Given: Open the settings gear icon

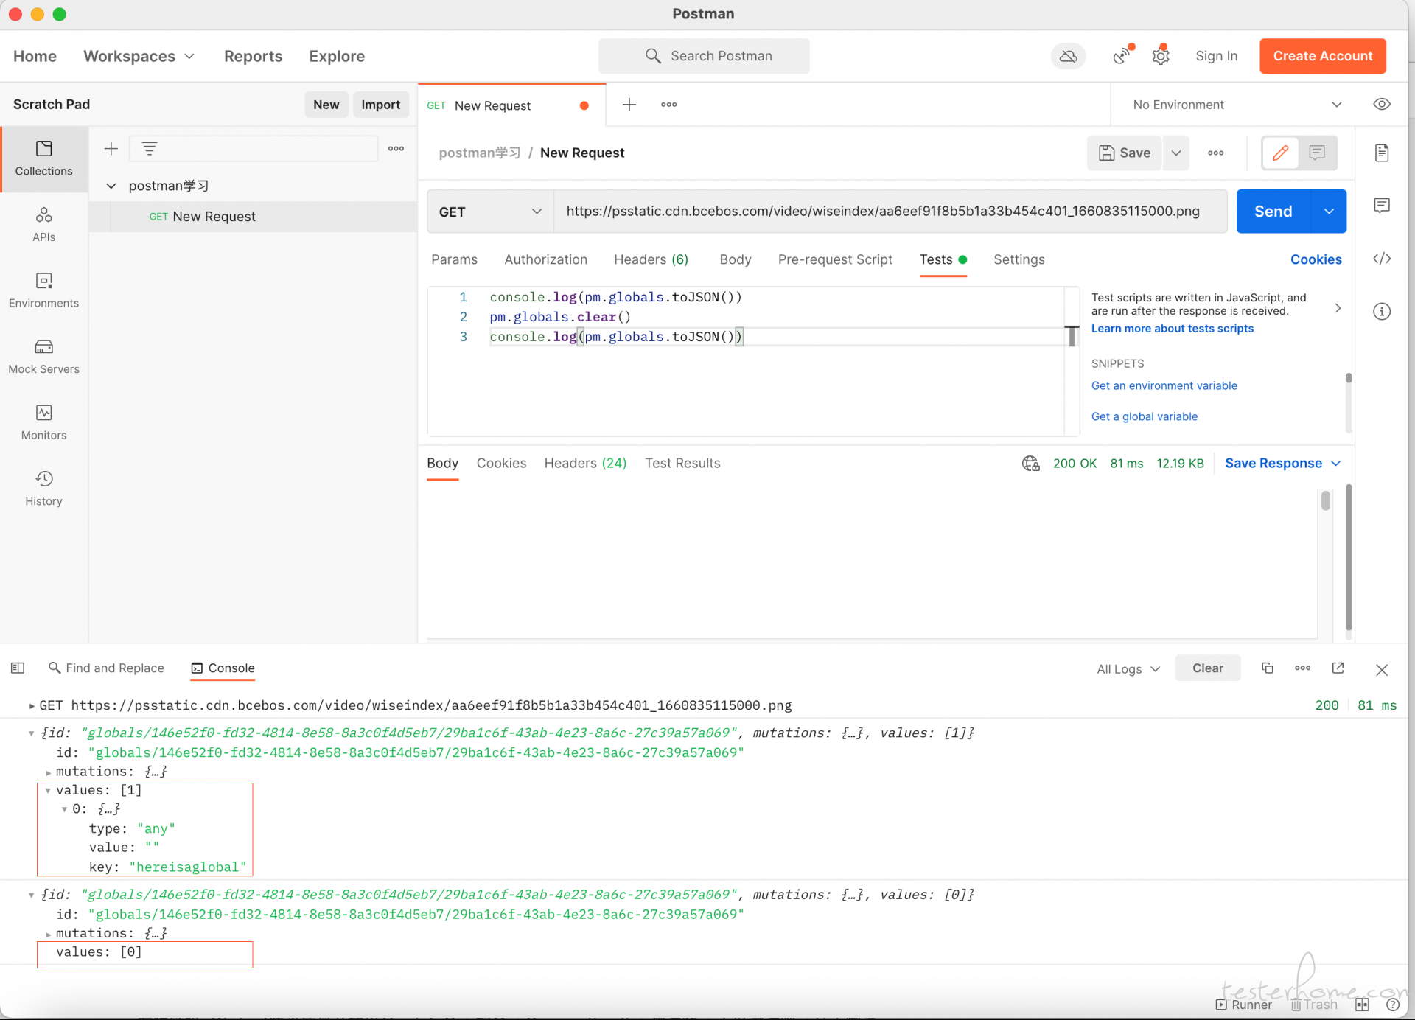Looking at the screenshot, I should point(1161,55).
